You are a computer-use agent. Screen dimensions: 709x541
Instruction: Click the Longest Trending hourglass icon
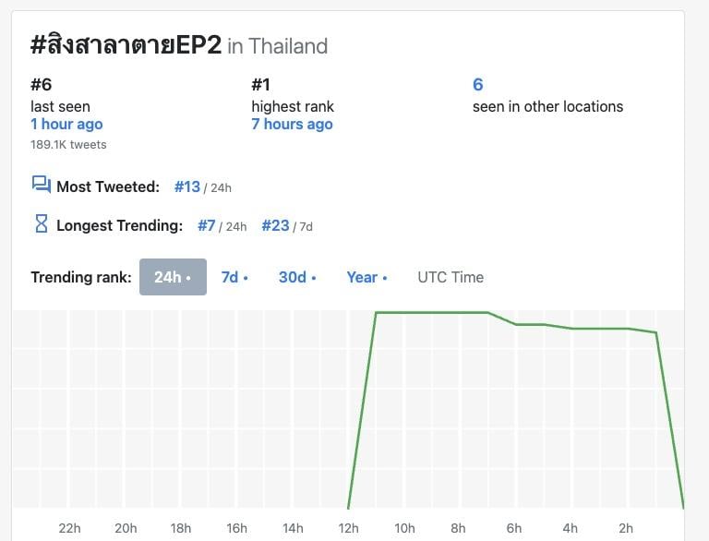41,224
